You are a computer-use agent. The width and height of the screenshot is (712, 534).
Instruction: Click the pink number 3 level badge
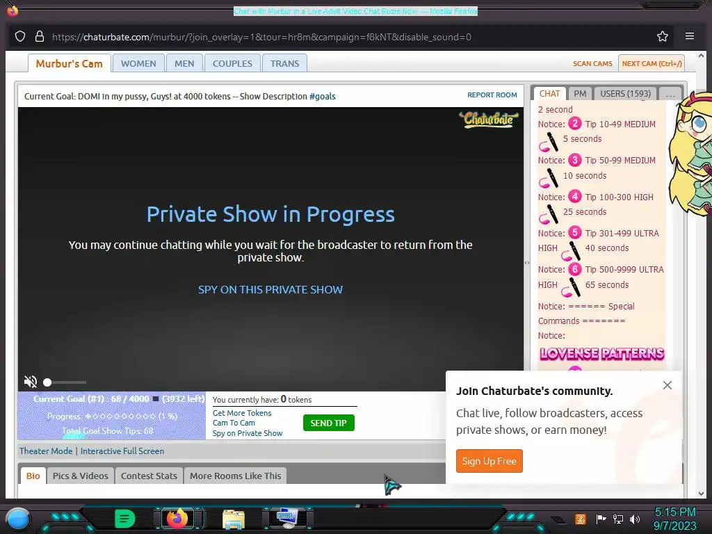coord(575,160)
